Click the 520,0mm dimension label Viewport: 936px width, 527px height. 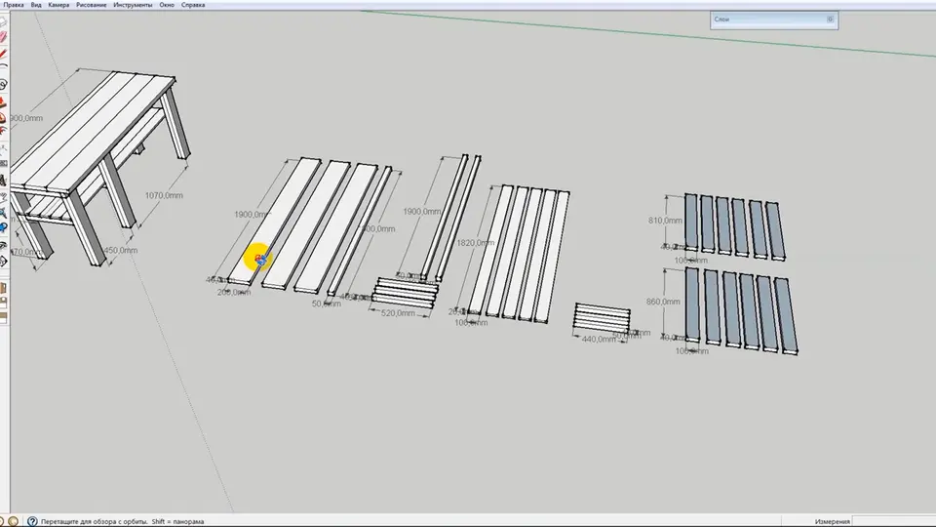[x=398, y=313]
